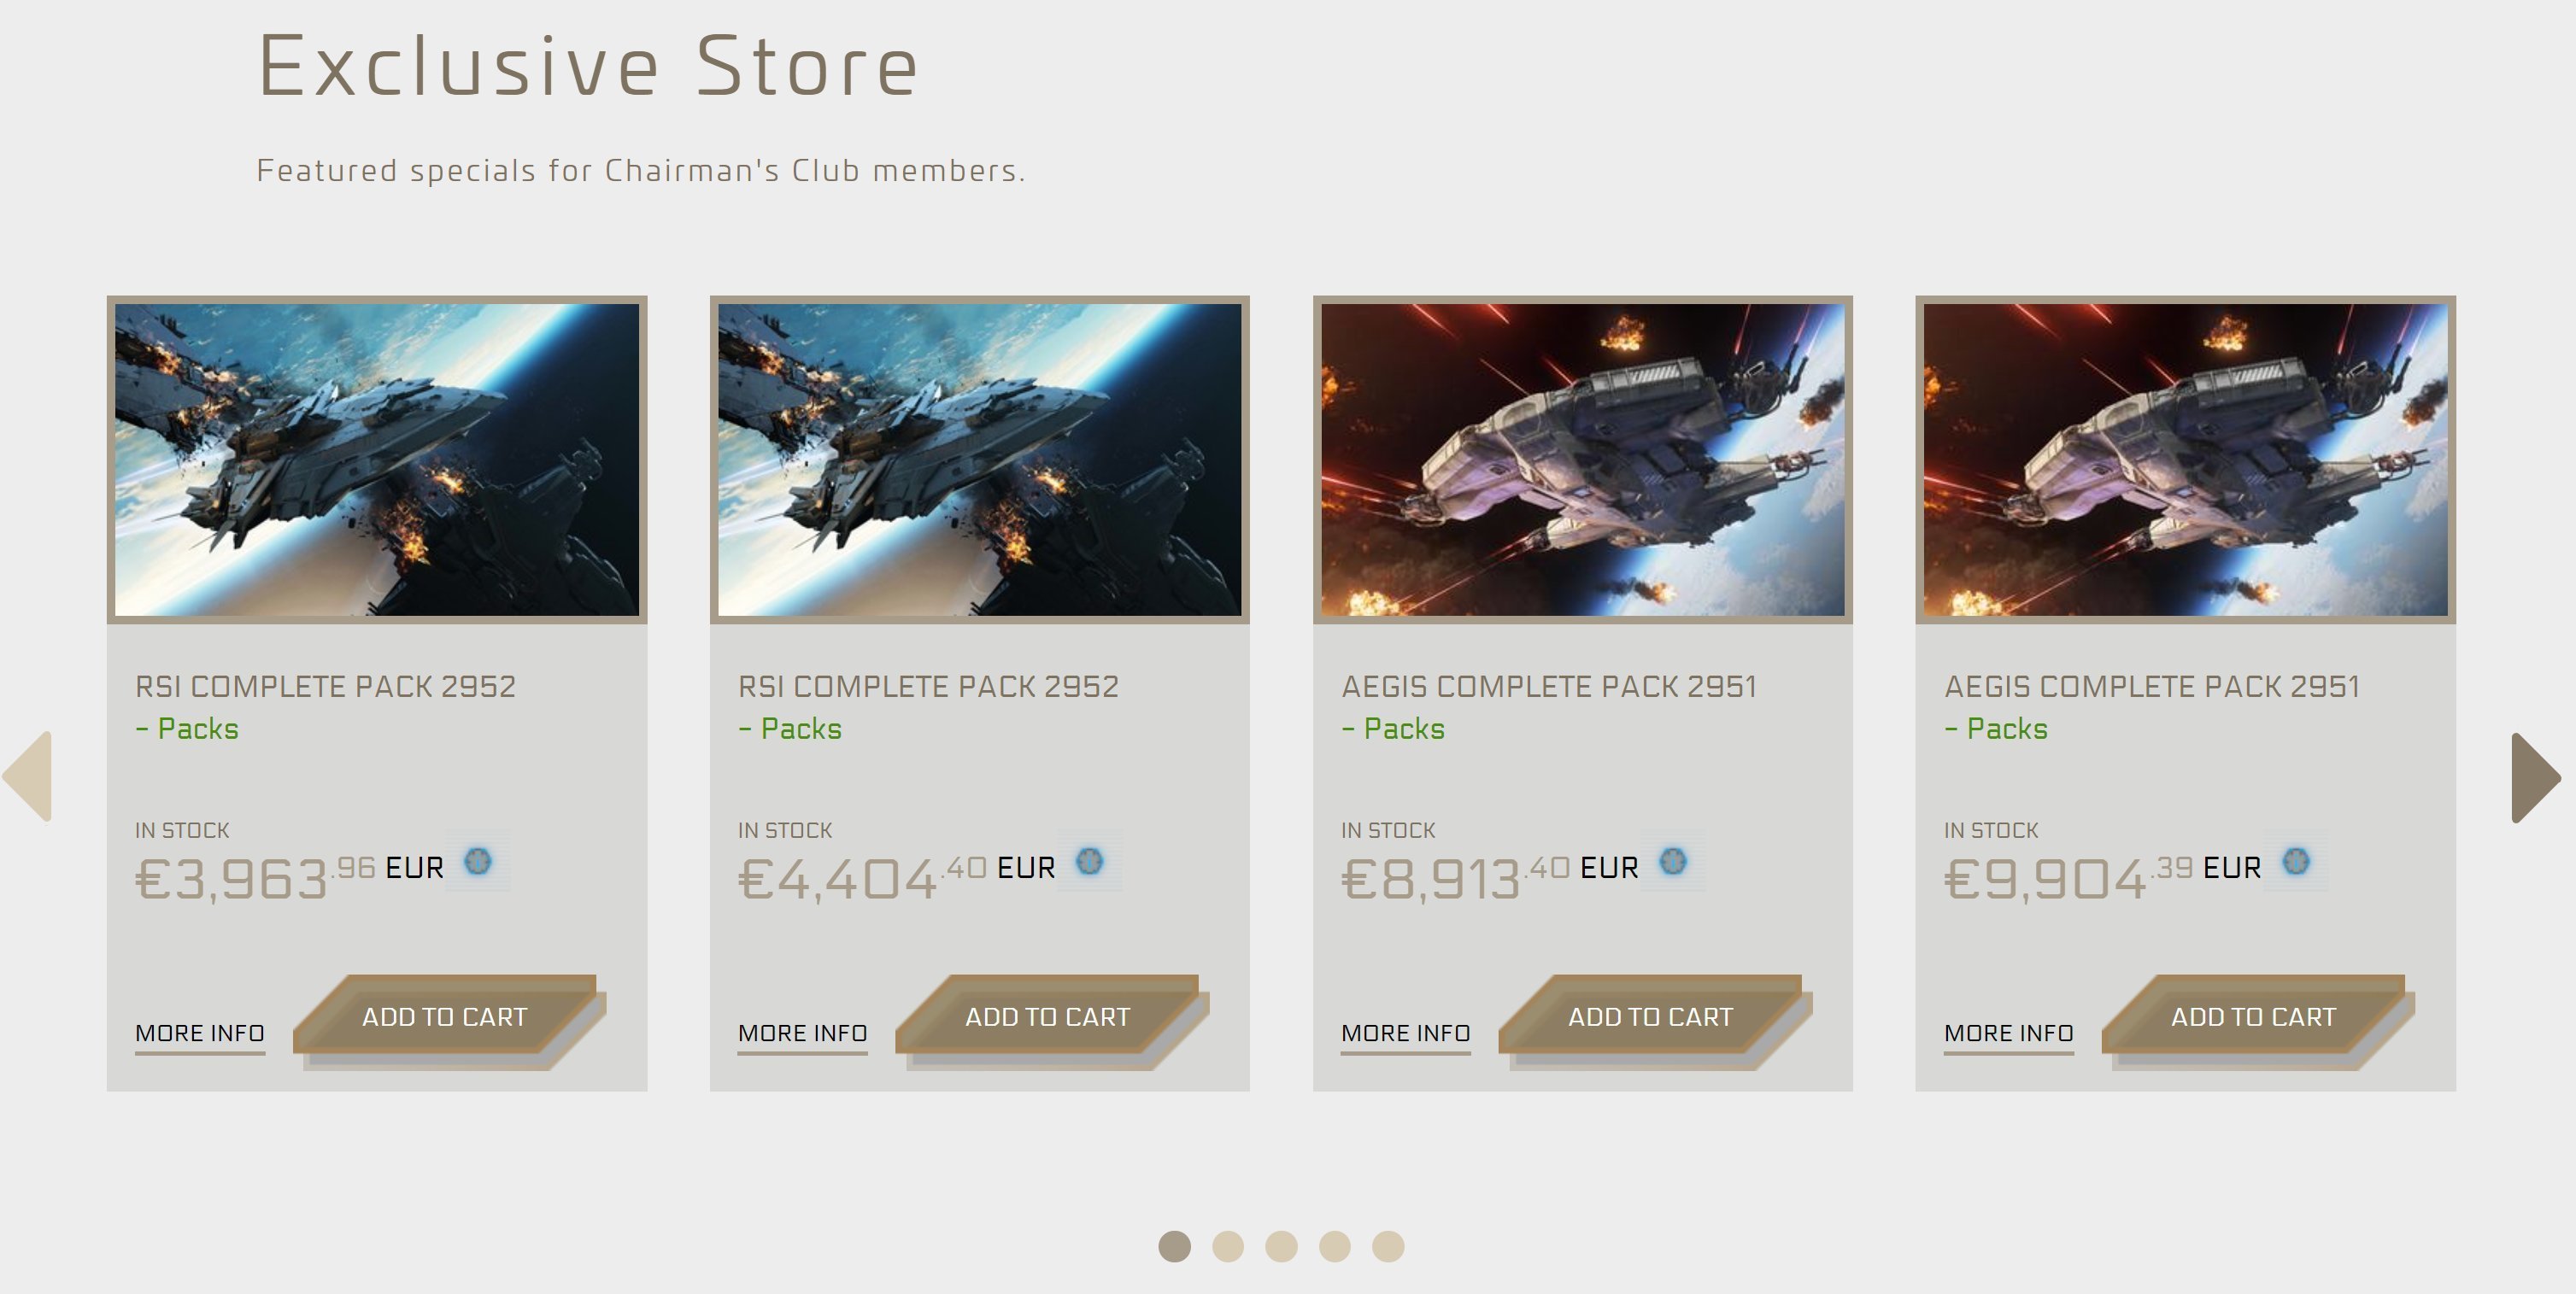
Task: Select the second carousel page dot
Action: (x=1228, y=1246)
